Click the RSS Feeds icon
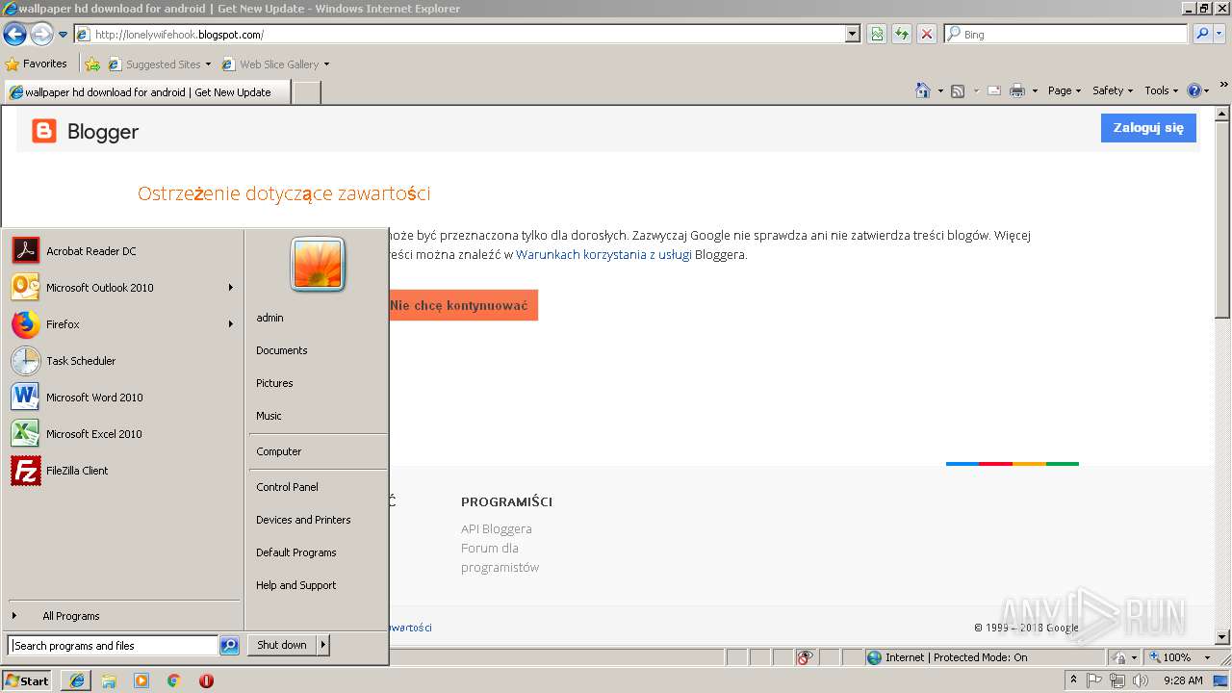This screenshot has width=1232, height=693. (x=958, y=90)
